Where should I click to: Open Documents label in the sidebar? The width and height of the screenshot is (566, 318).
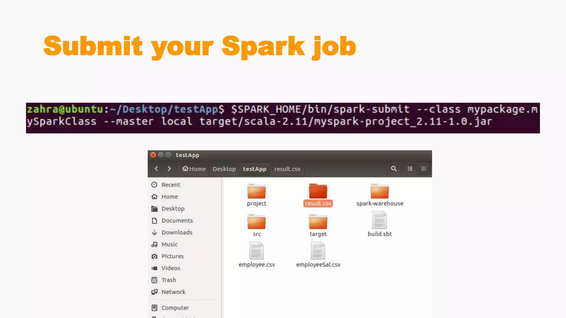[x=177, y=221]
